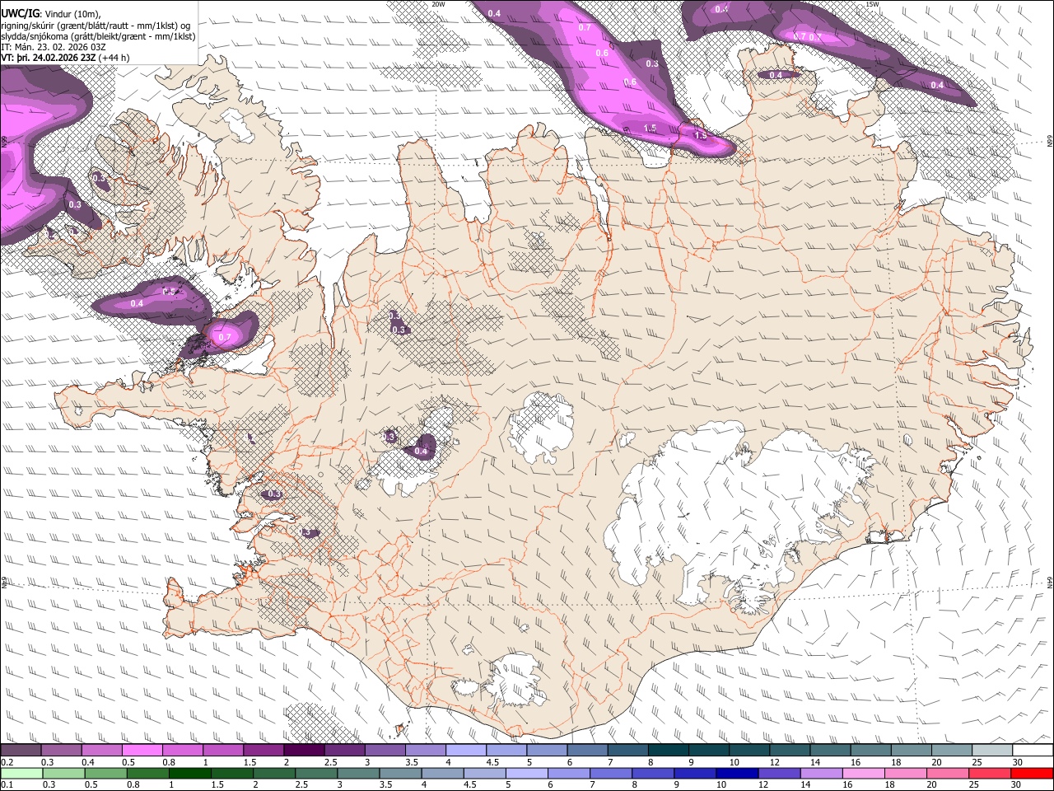The width and height of the screenshot is (1054, 791).
Task: Select the 3.5 grey-blue rain legend swatch
Action: click(x=400, y=773)
